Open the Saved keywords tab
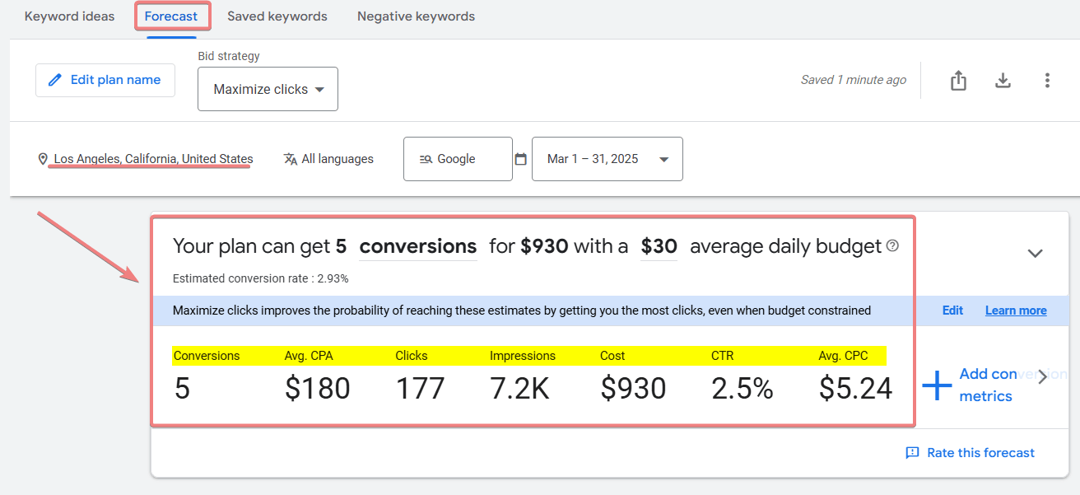This screenshot has height=495, width=1080. [277, 16]
